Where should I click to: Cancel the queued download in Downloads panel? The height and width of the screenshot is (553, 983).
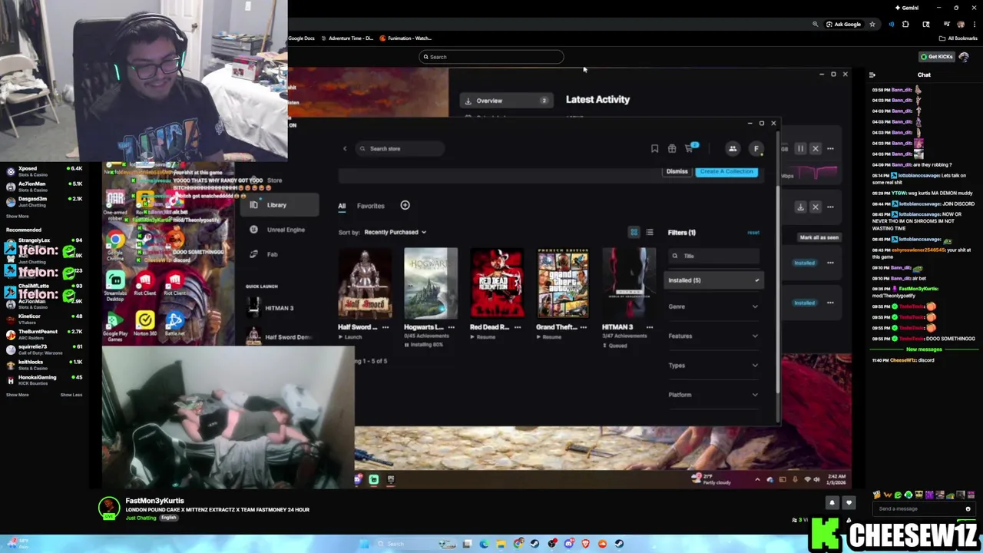(816, 207)
